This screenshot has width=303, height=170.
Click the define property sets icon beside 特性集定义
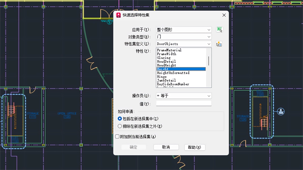click(219, 44)
